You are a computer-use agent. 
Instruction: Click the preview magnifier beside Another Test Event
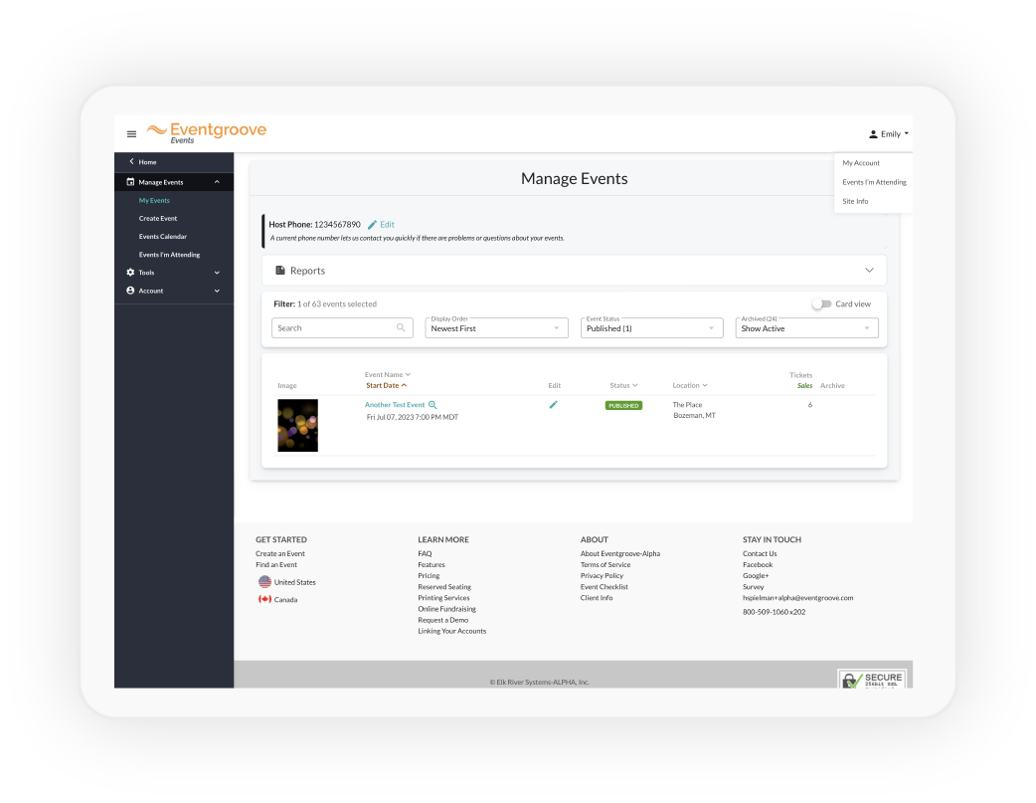pyautogui.click(x=432, y=405)
